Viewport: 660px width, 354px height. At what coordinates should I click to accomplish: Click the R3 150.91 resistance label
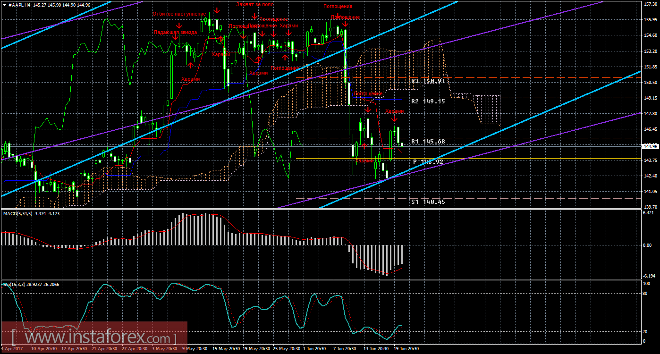point(428,81)
